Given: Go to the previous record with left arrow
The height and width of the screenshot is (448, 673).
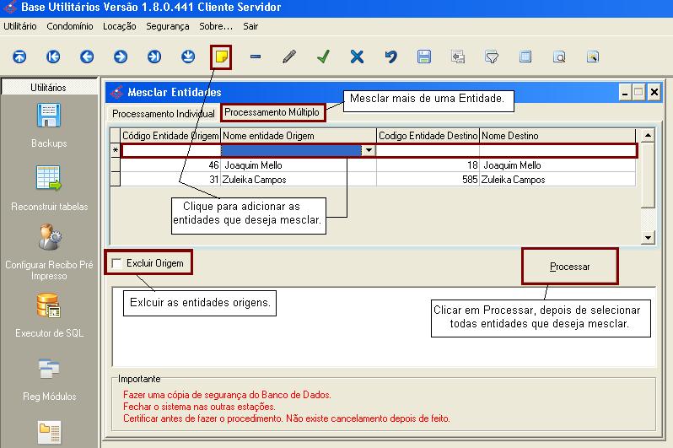Looking at the screenshot, I should (87, 57).
